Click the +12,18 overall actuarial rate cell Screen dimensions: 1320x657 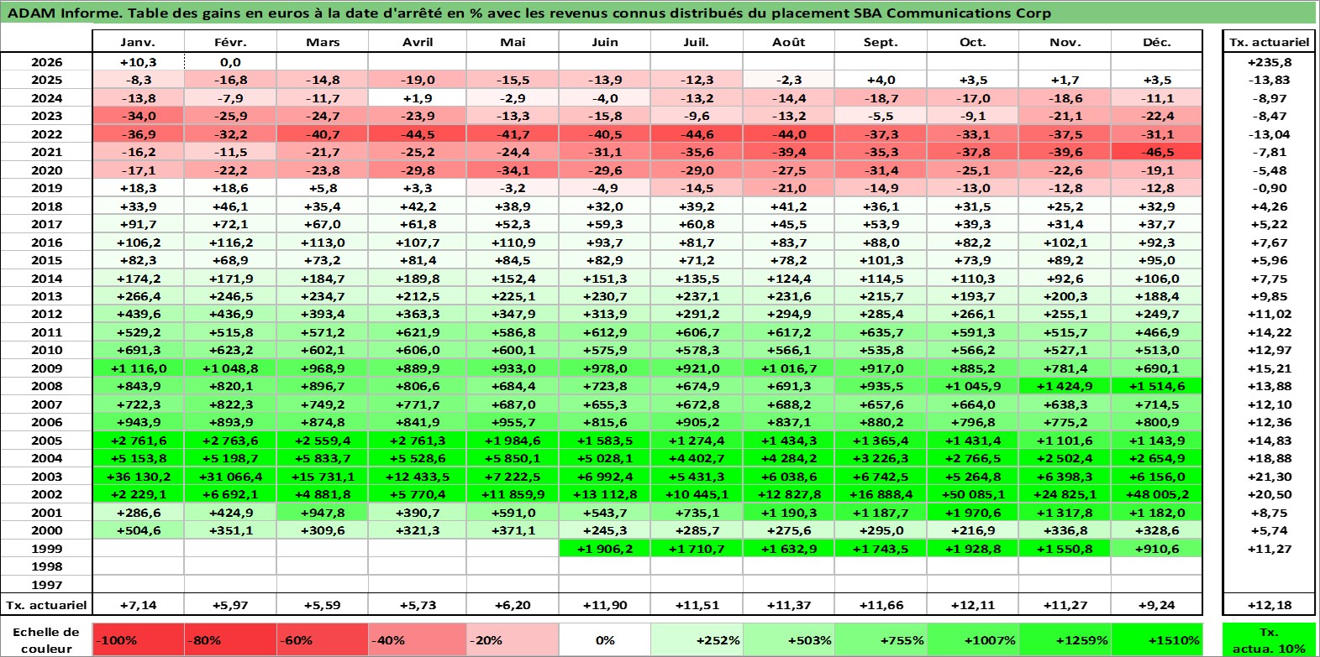tap(1269, 604)
